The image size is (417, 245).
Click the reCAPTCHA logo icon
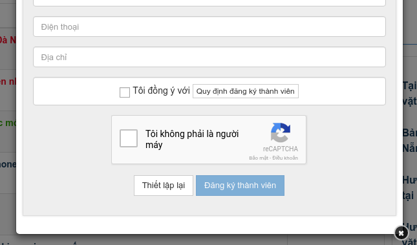[x=281, y=133]
